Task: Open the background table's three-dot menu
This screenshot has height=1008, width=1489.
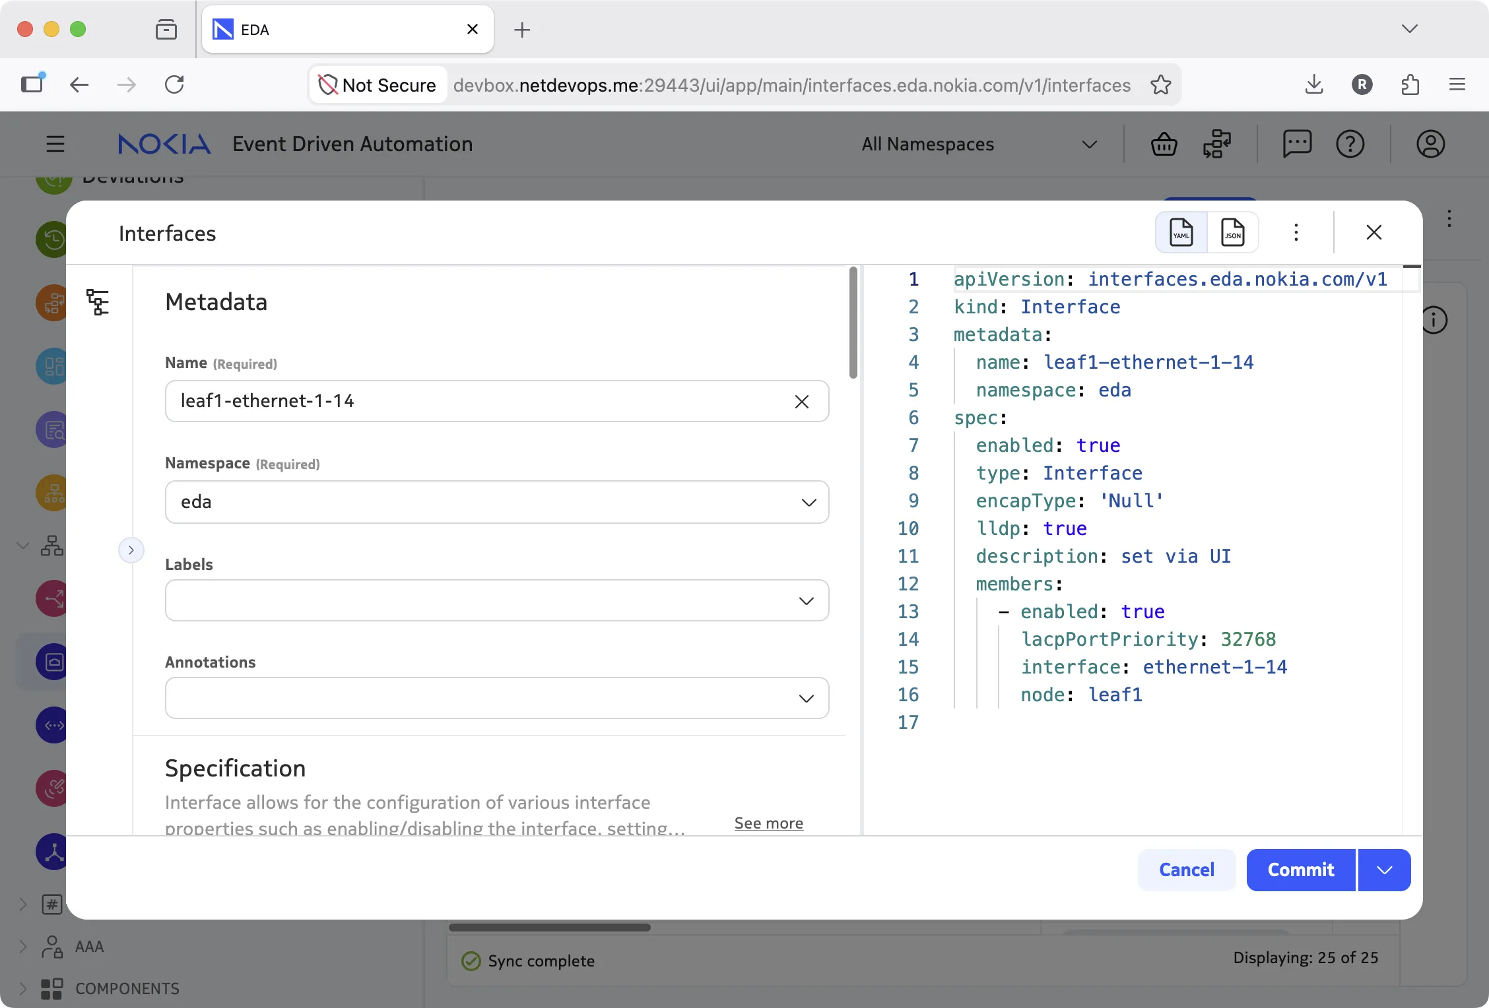Action: 1449,218
